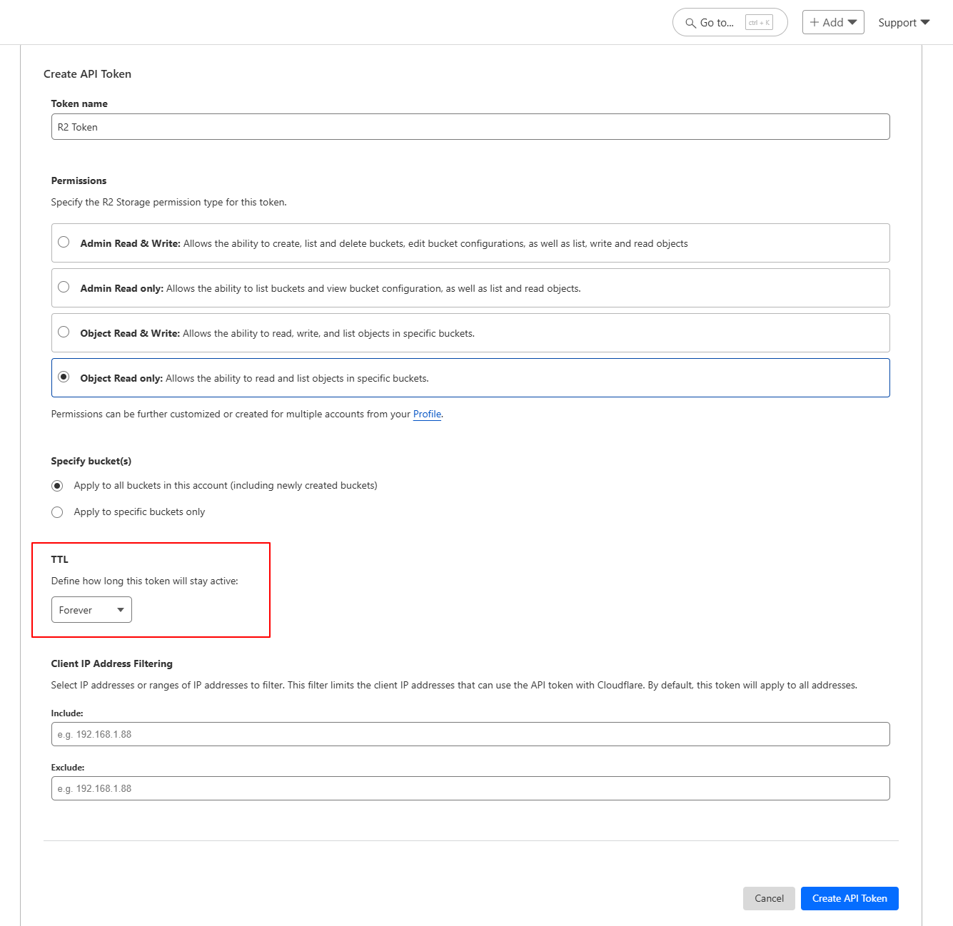Screen dimensions: 953x926
Task: Click Create API Token button
Action: 849,898
